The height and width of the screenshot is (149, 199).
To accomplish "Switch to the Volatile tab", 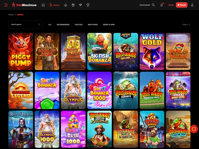I will [x=78, y=24].
